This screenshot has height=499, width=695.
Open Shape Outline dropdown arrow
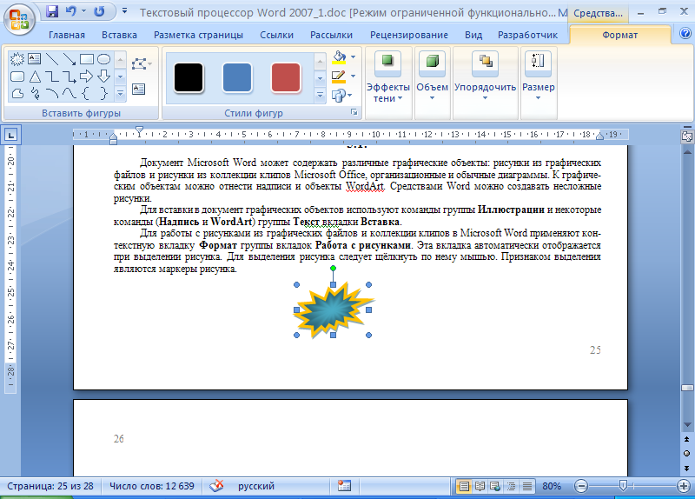(353, 77)
